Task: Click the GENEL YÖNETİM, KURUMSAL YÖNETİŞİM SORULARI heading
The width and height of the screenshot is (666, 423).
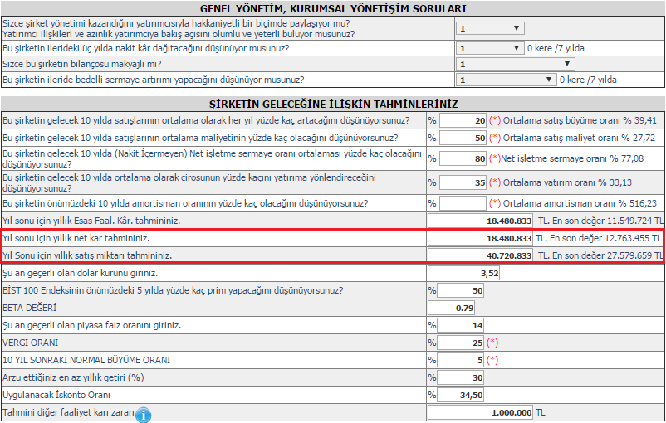Action: point(333,9)
